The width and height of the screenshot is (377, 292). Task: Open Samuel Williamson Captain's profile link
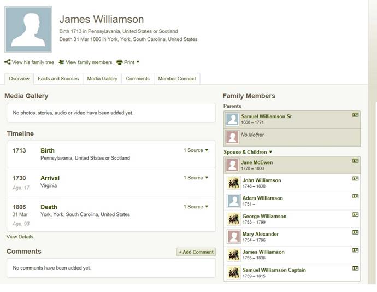(274, 270)
